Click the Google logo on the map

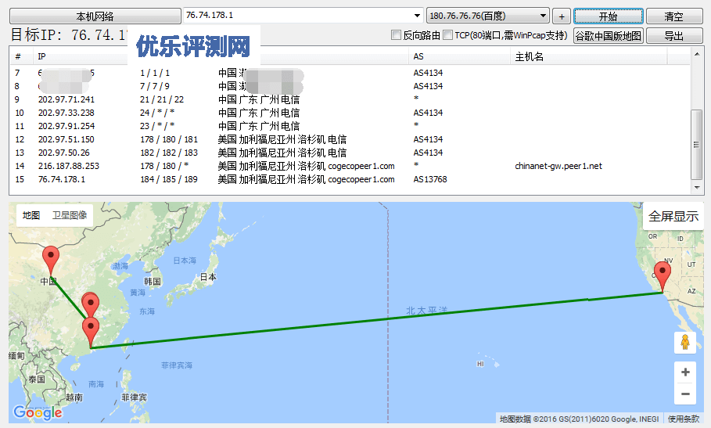tap(38, 412)
